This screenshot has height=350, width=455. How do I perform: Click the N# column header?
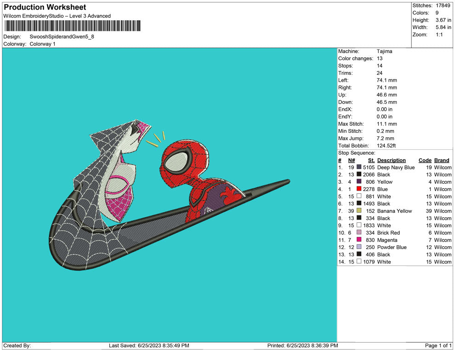(x=351, y=160)
